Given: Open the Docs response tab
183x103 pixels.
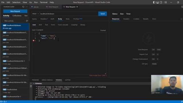Looking at the screenshot, I should tap(154, 19).
